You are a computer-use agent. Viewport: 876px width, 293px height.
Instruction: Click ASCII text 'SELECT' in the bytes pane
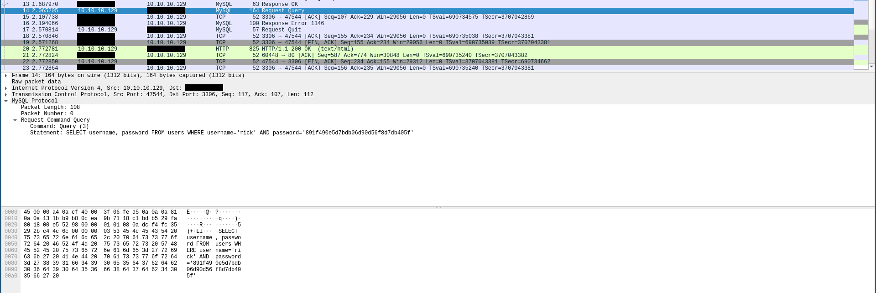(x=228, y=231)
